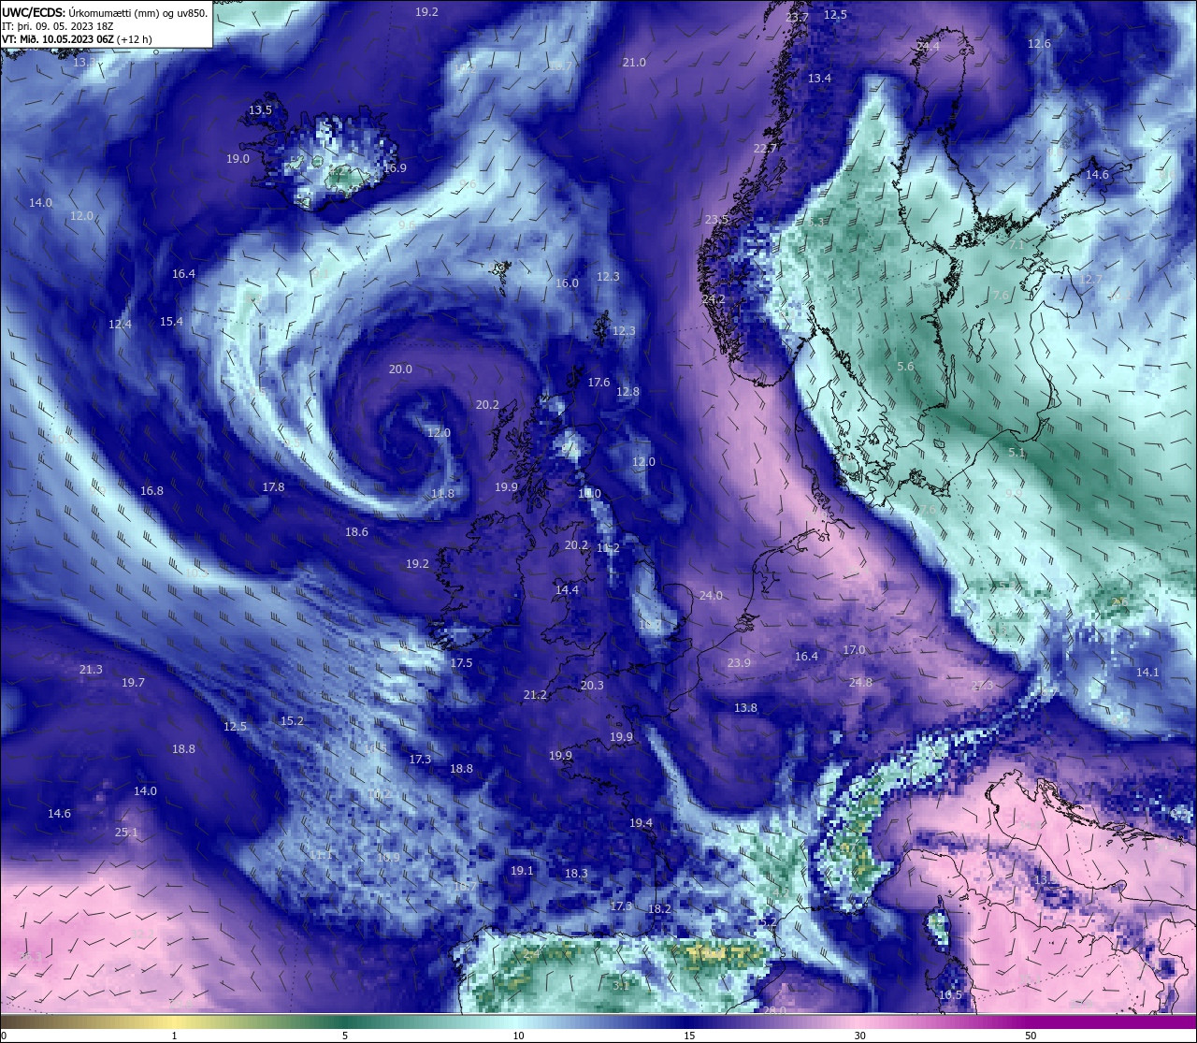Click the 16.5 value near Sardinia
The image size is (1197, 1043).
coord(950,994)
